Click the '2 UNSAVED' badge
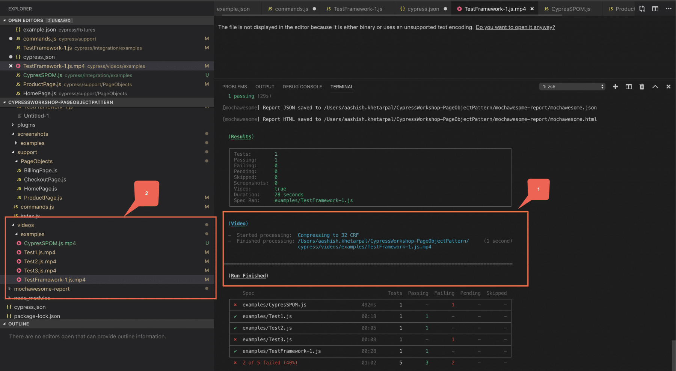The width and height of the screenshot is (676, 371). 59,20
